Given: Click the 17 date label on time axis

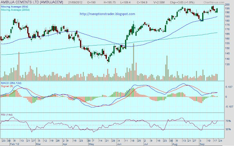Looking at the screenshot, I should coord(215,141).
